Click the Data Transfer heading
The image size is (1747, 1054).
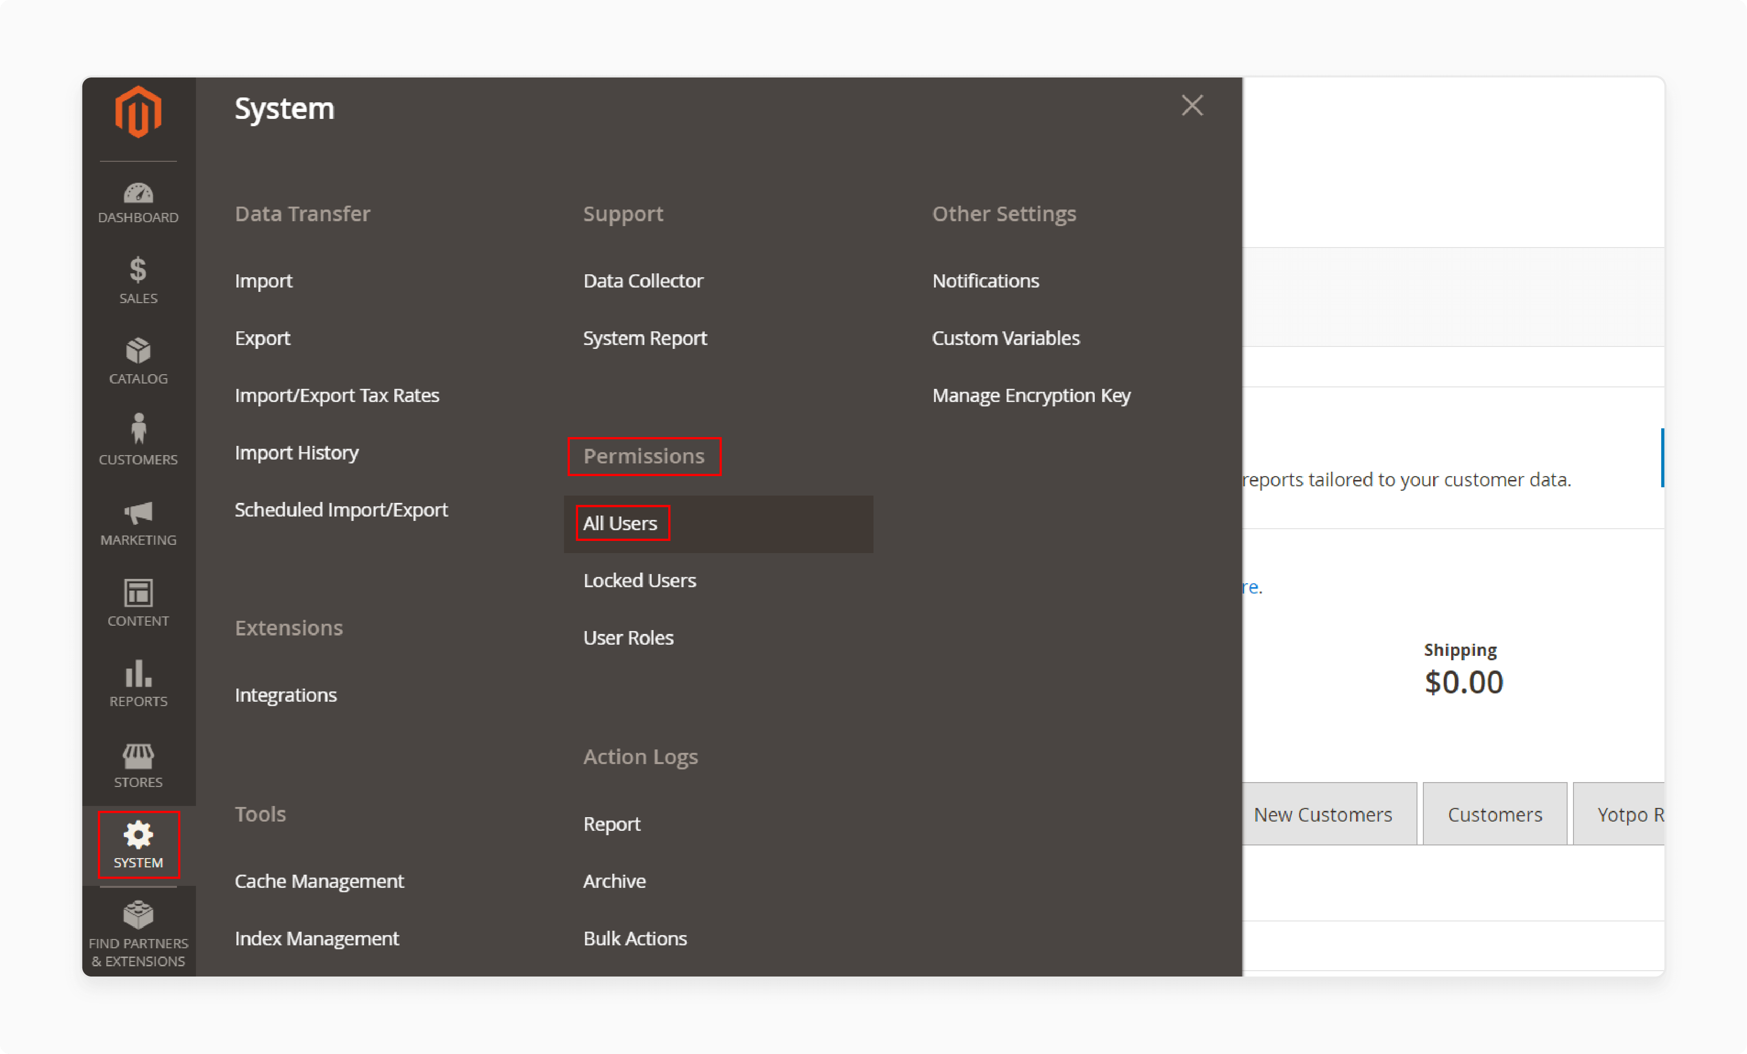[302, 213]
